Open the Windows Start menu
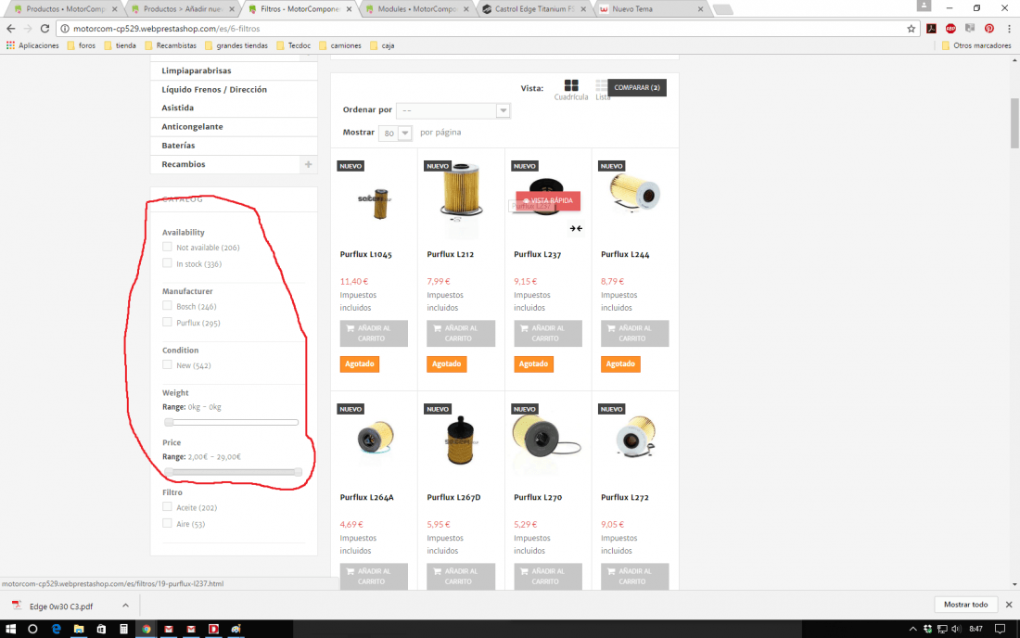 tap(10, 629)
